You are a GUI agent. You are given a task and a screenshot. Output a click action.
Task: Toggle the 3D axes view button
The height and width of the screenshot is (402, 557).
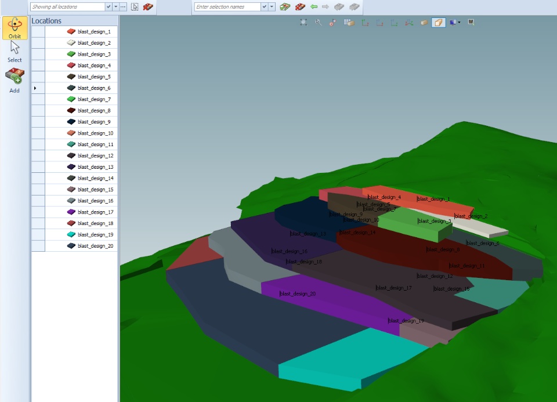pos(409,23)
